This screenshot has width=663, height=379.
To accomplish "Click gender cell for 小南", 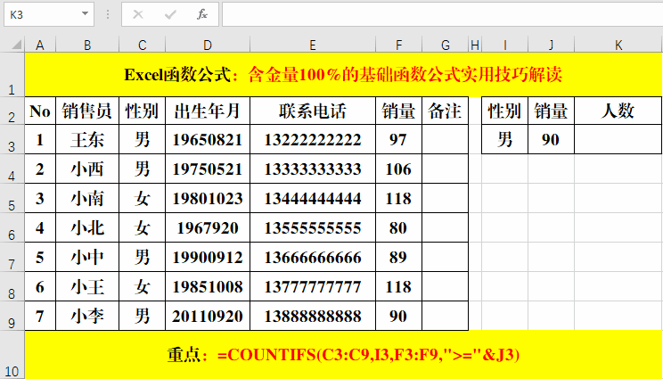I will (x=142, y=198).
